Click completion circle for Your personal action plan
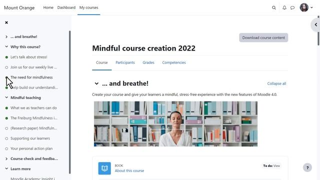 (x=6, y=149)
